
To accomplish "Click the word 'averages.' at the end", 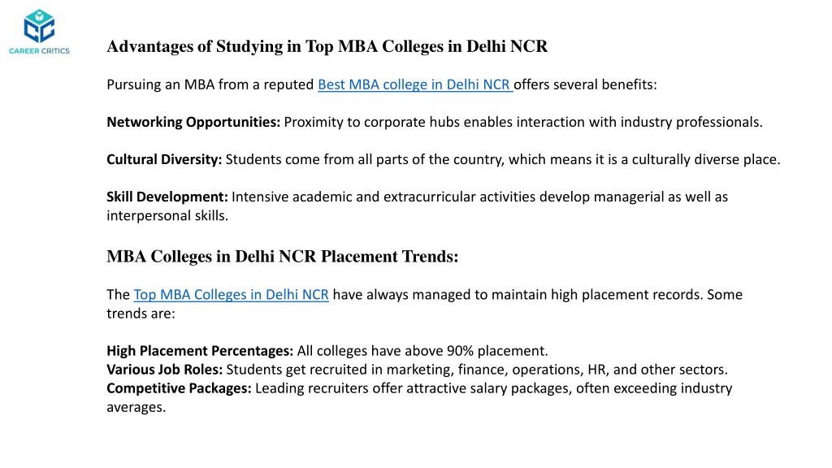I will point(136,408).
